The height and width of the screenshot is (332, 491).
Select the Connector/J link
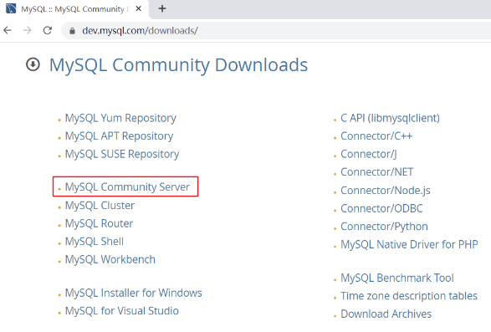[x=369, y=154]
